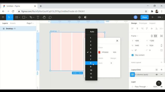Select the Hand tool
This screenshot has height=92, width=165.
point(44,17)
